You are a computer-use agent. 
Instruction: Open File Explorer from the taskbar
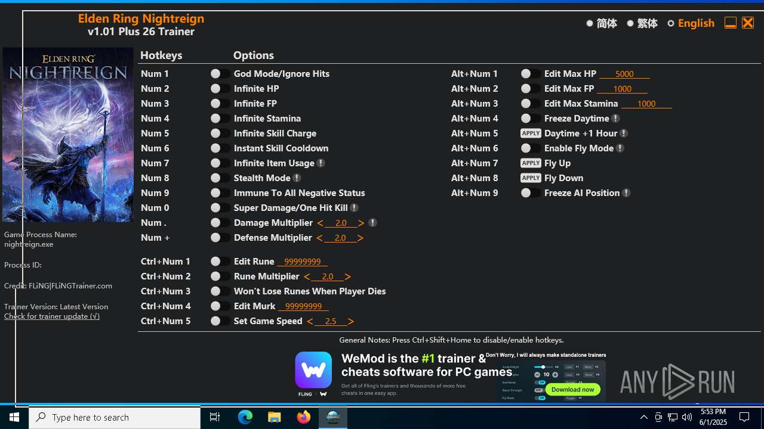(275, 417)
